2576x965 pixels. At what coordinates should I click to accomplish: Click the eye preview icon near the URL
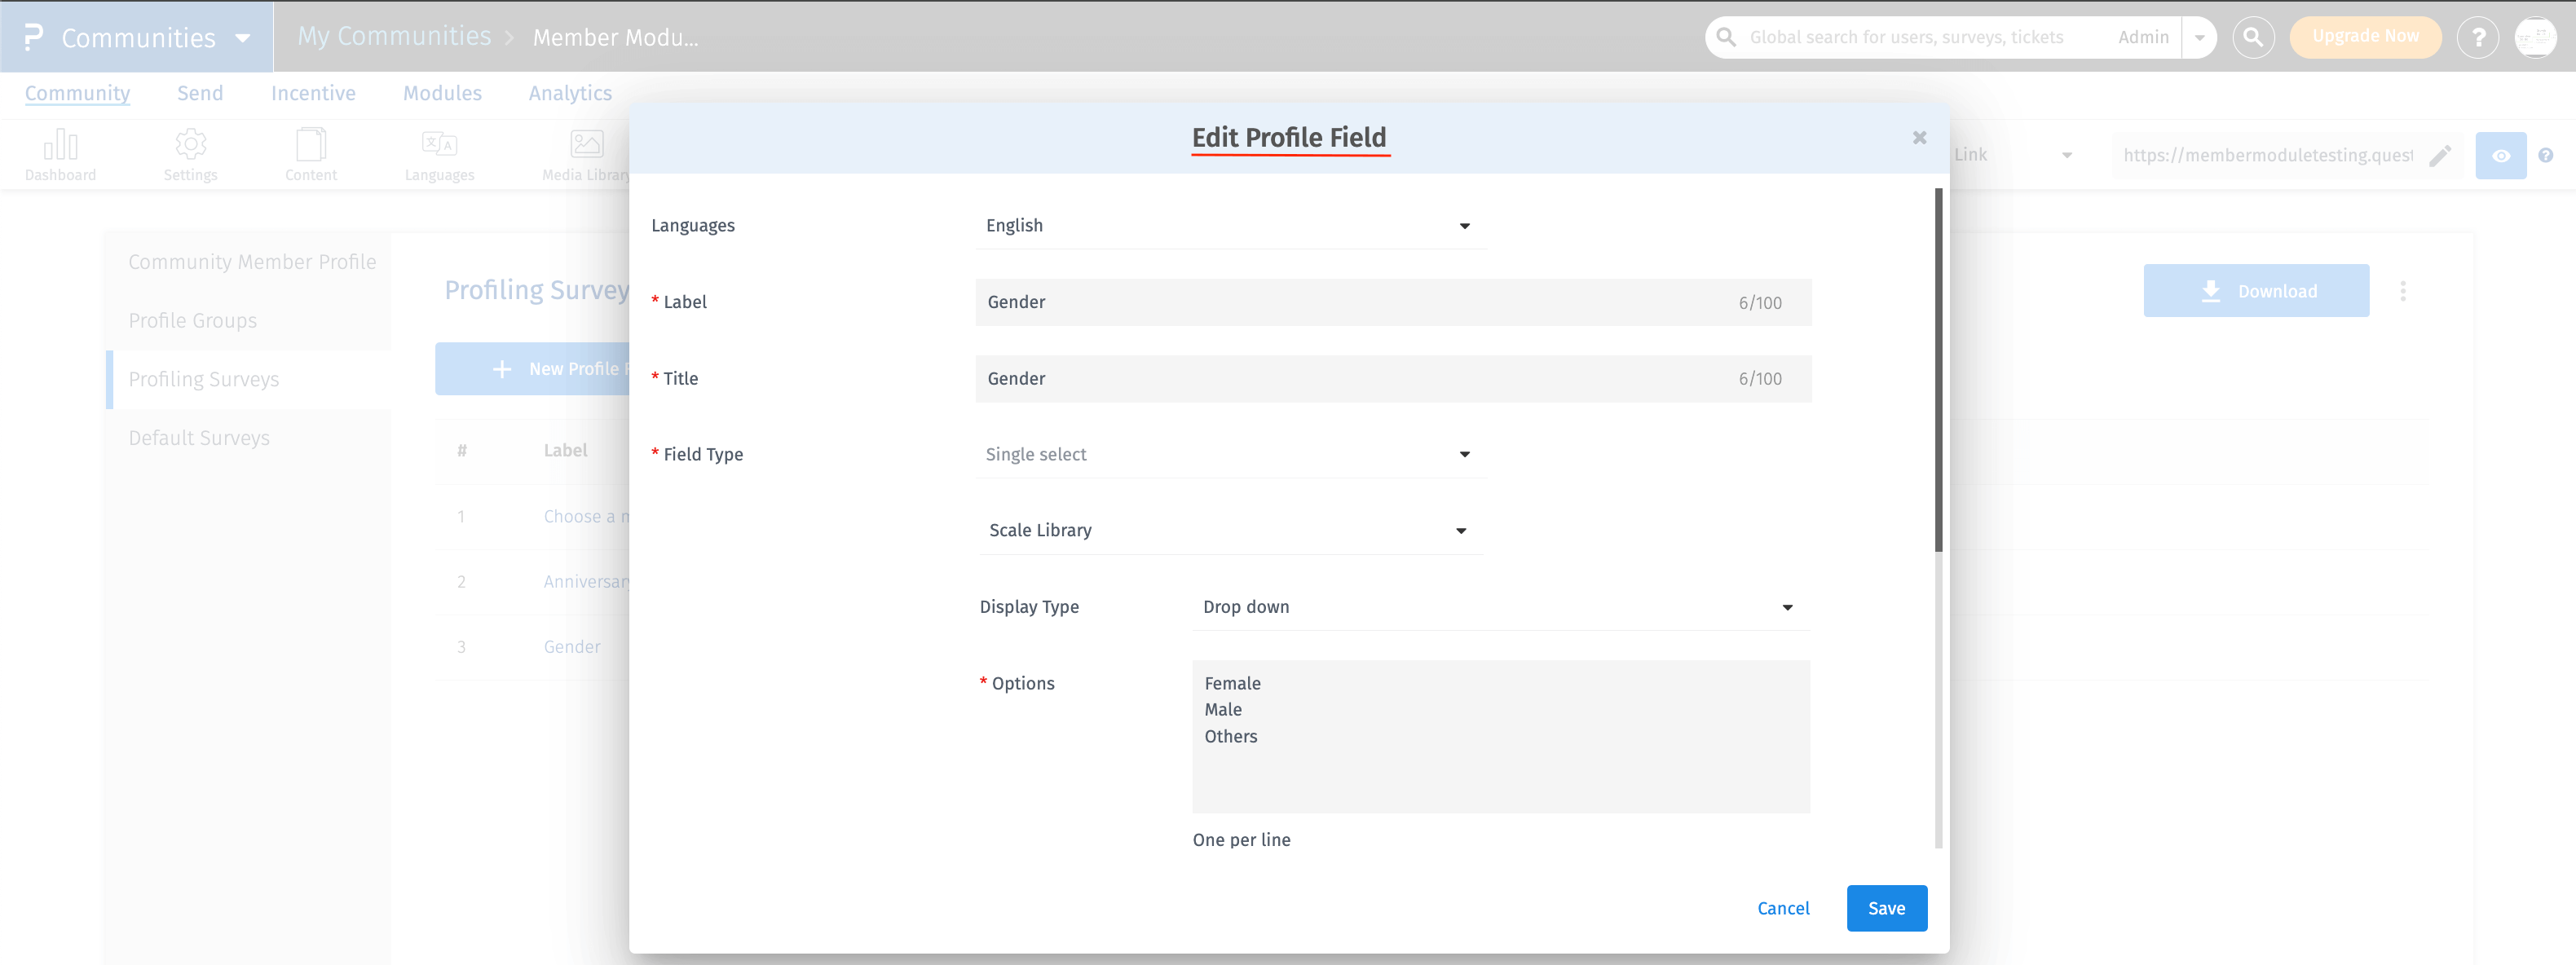coord(2501,155)
